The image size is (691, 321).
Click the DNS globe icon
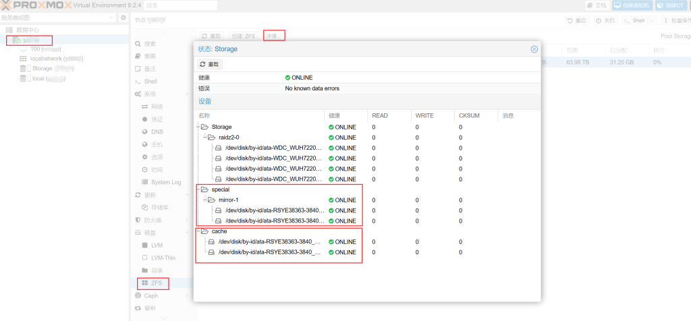pyautogui.click(x=144, y=132)
